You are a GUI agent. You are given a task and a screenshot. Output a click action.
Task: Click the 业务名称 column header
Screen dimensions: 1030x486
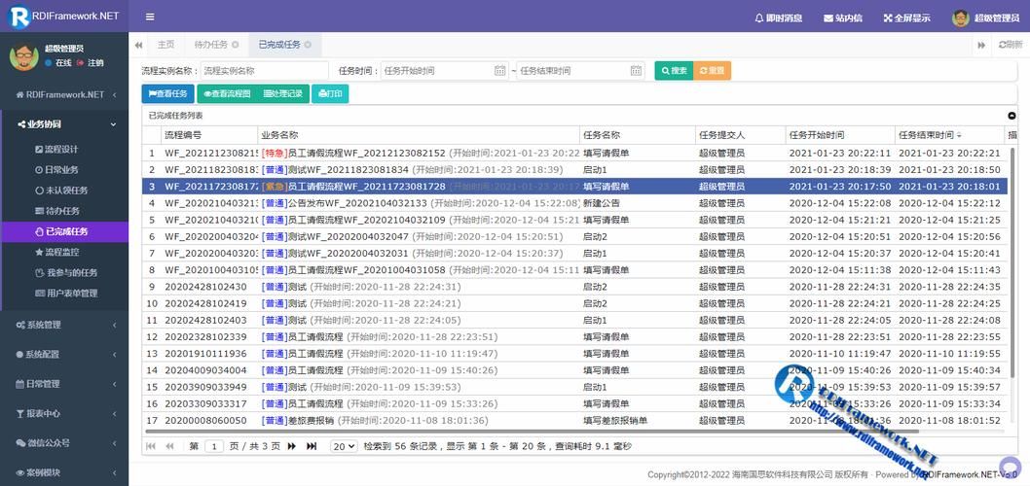coord(419,135)
